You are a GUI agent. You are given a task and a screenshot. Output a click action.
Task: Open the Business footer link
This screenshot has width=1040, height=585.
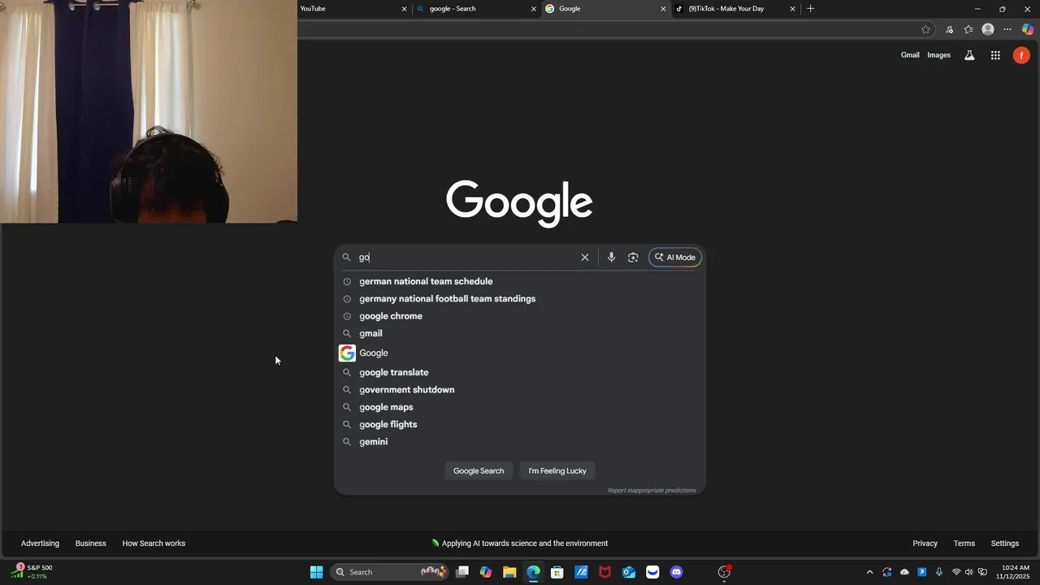point(91,544)
